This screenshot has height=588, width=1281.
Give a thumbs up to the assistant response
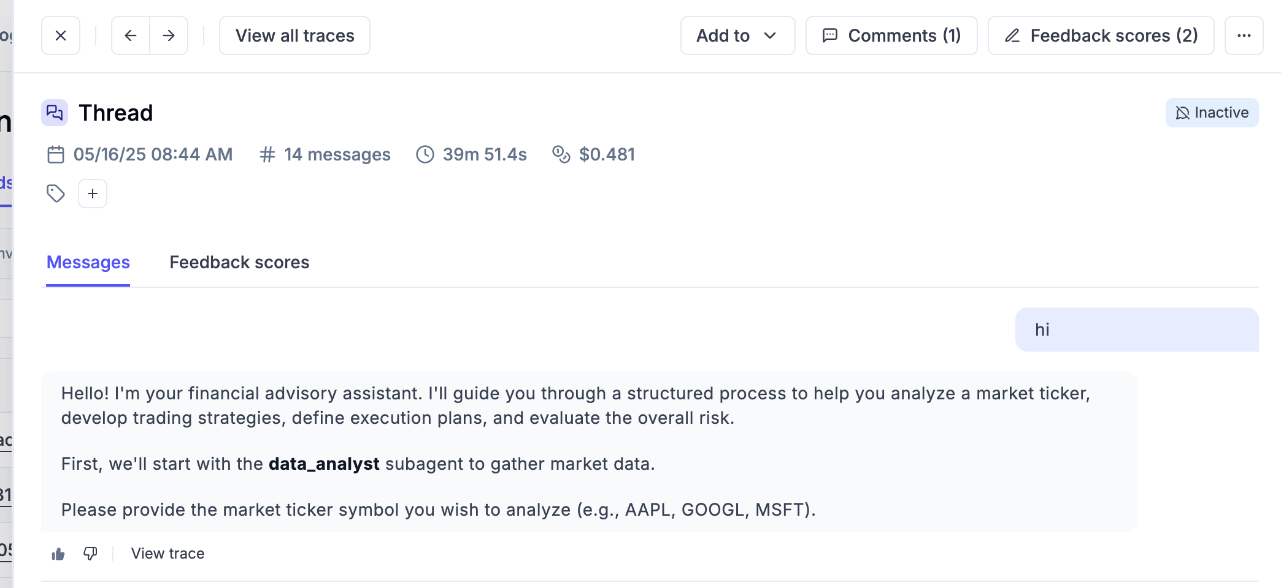click(58, 553)
